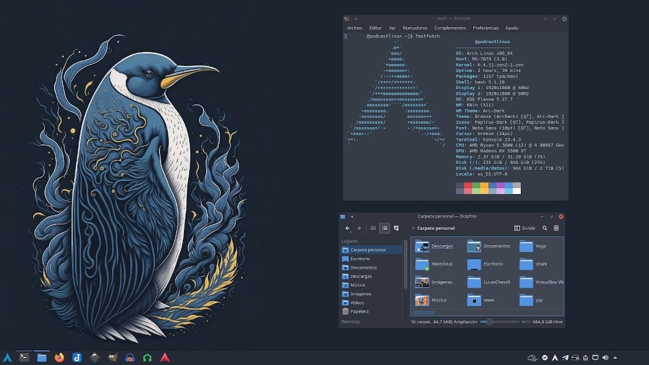Viewport: 649px width, 365px height.
Task: Click the Arch logo tray icon
Action: pyautogui.click(x=555, y=357)
